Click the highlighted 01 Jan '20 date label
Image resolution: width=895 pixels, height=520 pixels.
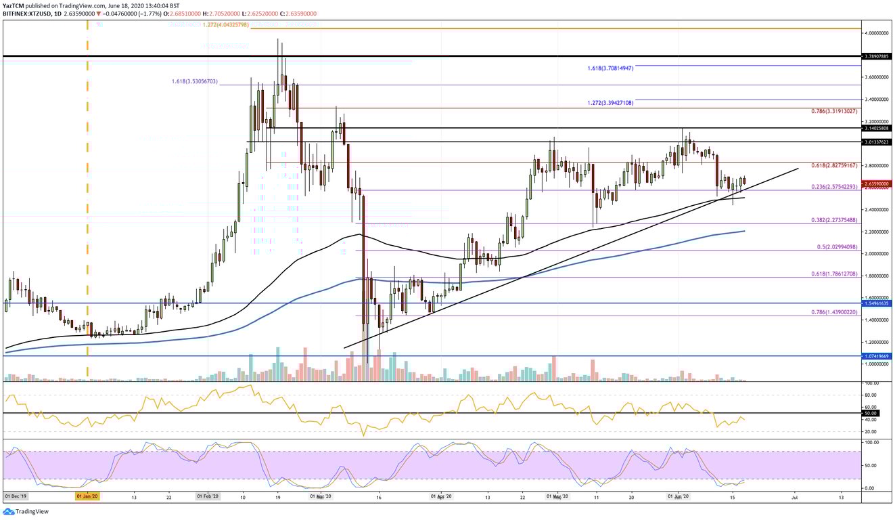click(x=87, y=496)
